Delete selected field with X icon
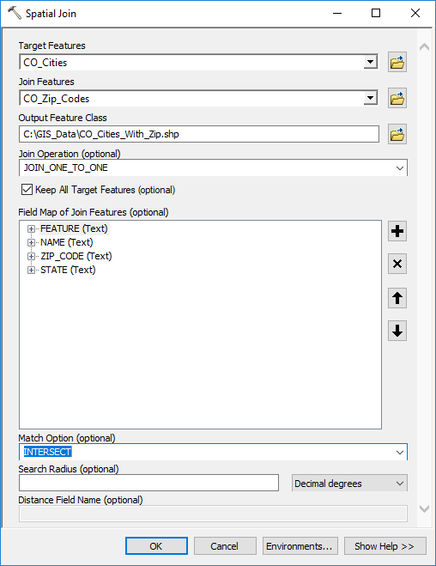436x566 pixels. pos(397,264)
